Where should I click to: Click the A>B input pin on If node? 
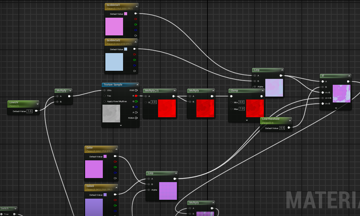coord(323,93)
